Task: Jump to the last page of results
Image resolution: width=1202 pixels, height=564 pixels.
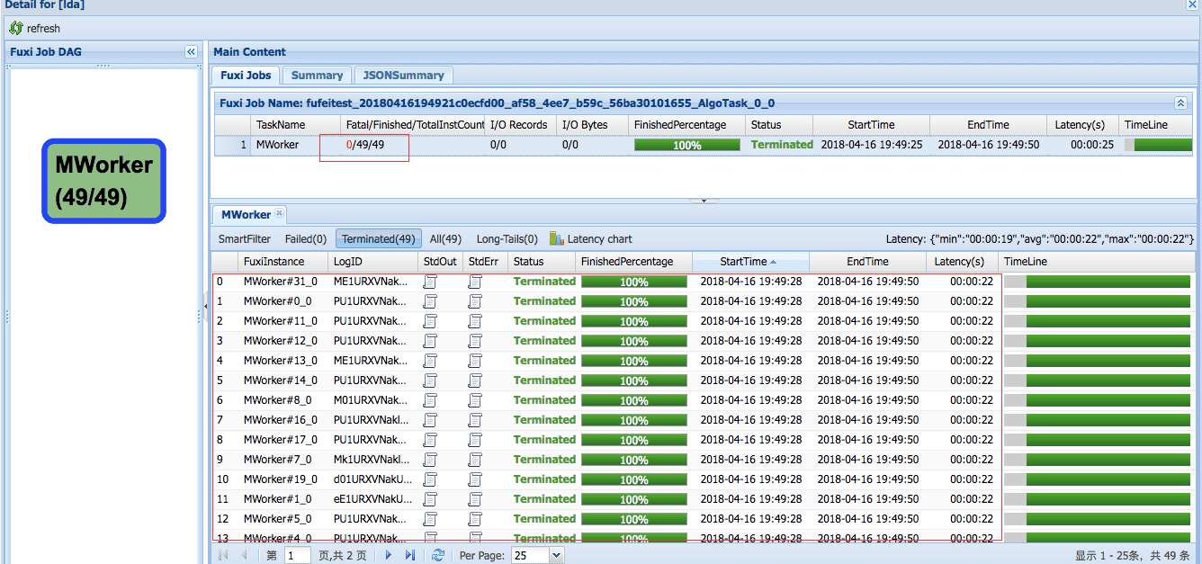Action: pos(410,556)
